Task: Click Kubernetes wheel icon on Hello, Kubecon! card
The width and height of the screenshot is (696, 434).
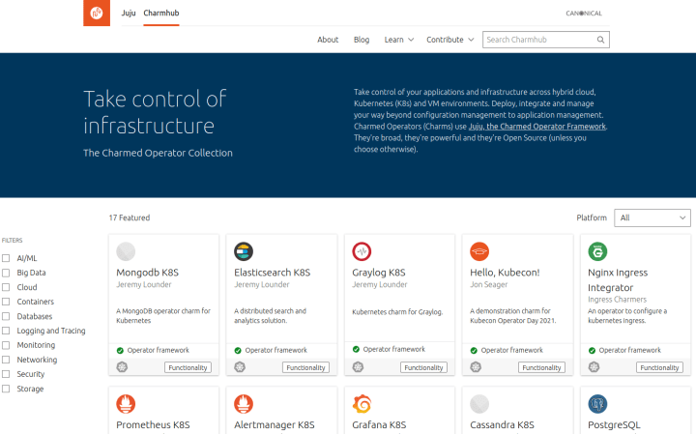Action: coord(476,367)
